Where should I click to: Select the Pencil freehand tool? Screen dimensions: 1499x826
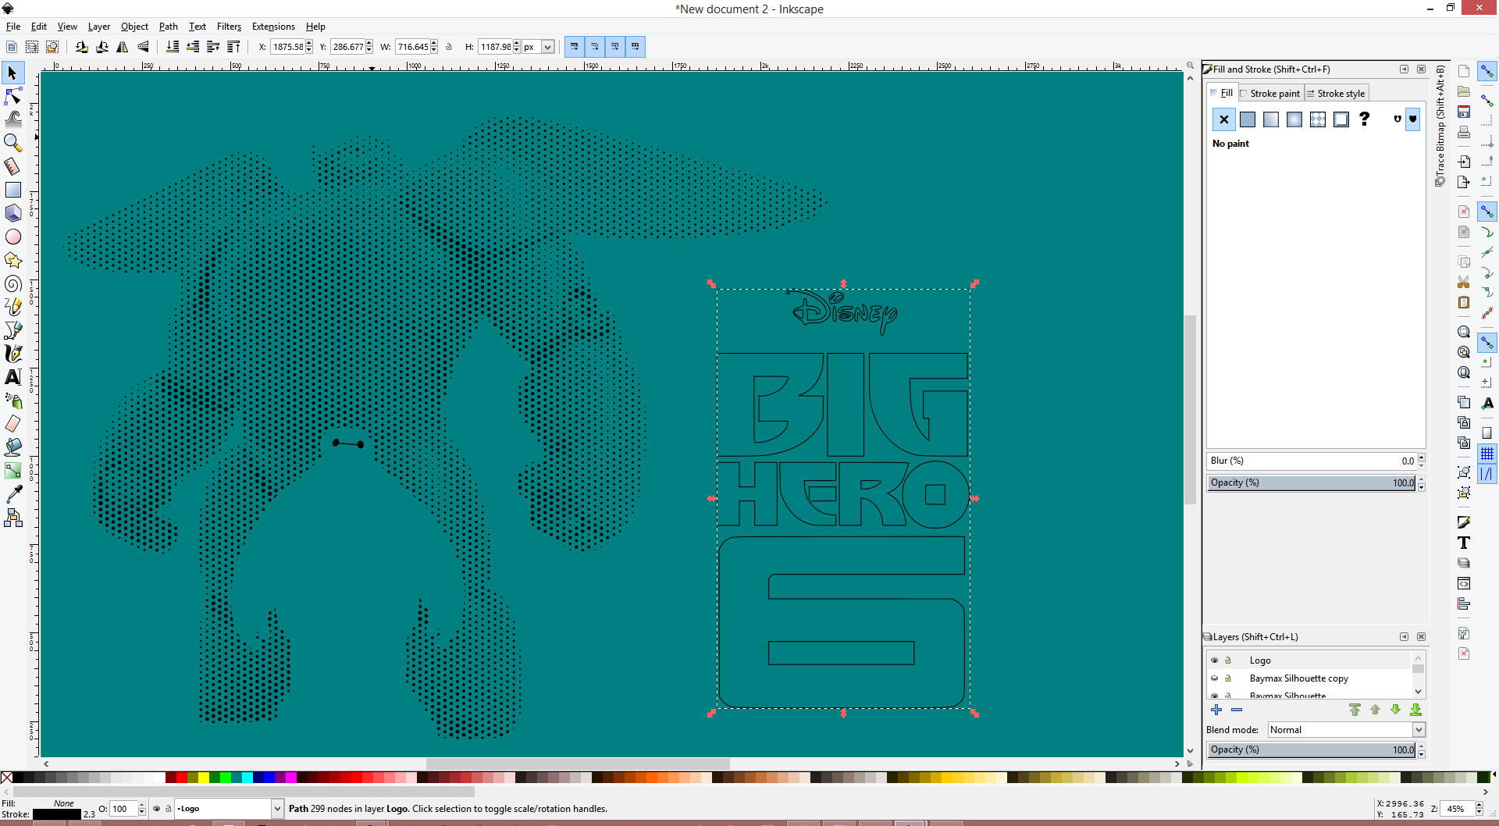[12, 307]
